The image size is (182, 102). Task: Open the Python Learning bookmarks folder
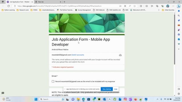tap(8, 10)
